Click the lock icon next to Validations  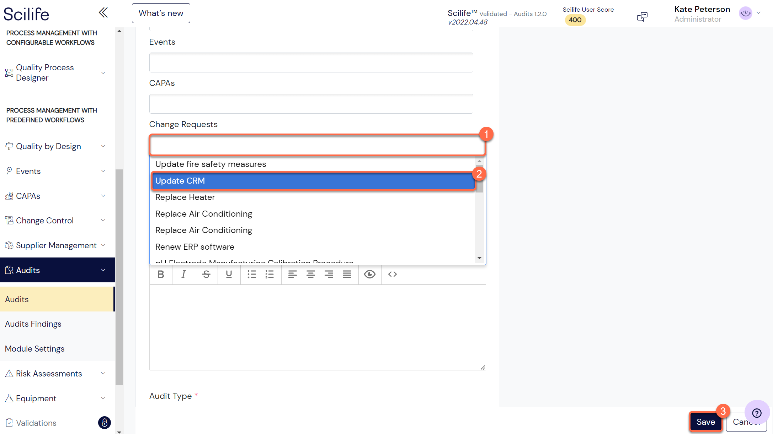pos(105,423)
